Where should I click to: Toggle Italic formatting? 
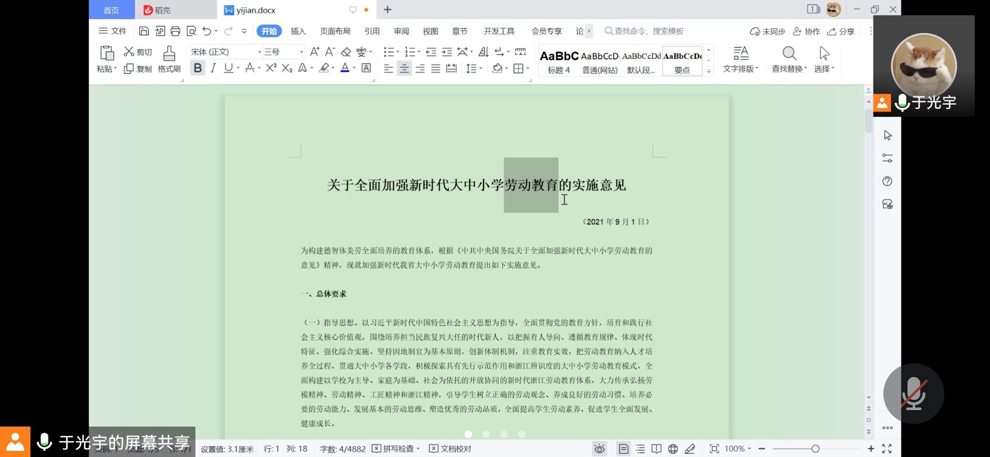point(213,68)
